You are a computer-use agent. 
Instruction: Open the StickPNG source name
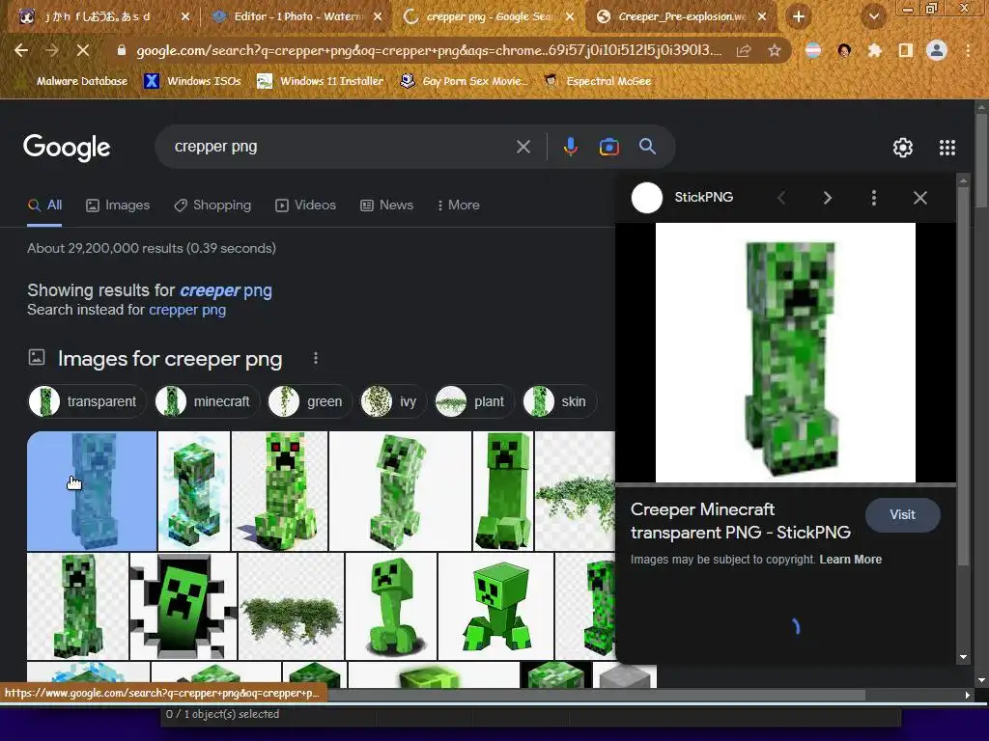(x=704, y=197)
